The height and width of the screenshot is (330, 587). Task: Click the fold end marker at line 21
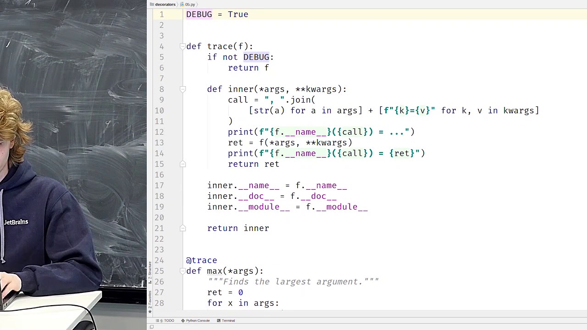(x=183, y=228)
